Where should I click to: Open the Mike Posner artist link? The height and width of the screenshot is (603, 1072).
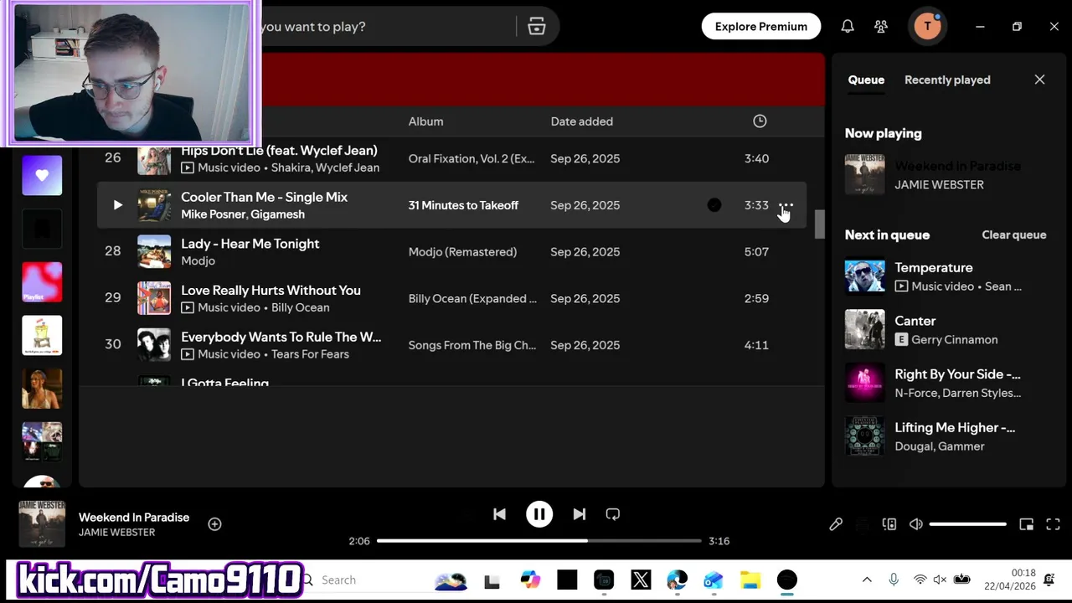[x=213, y=214]
